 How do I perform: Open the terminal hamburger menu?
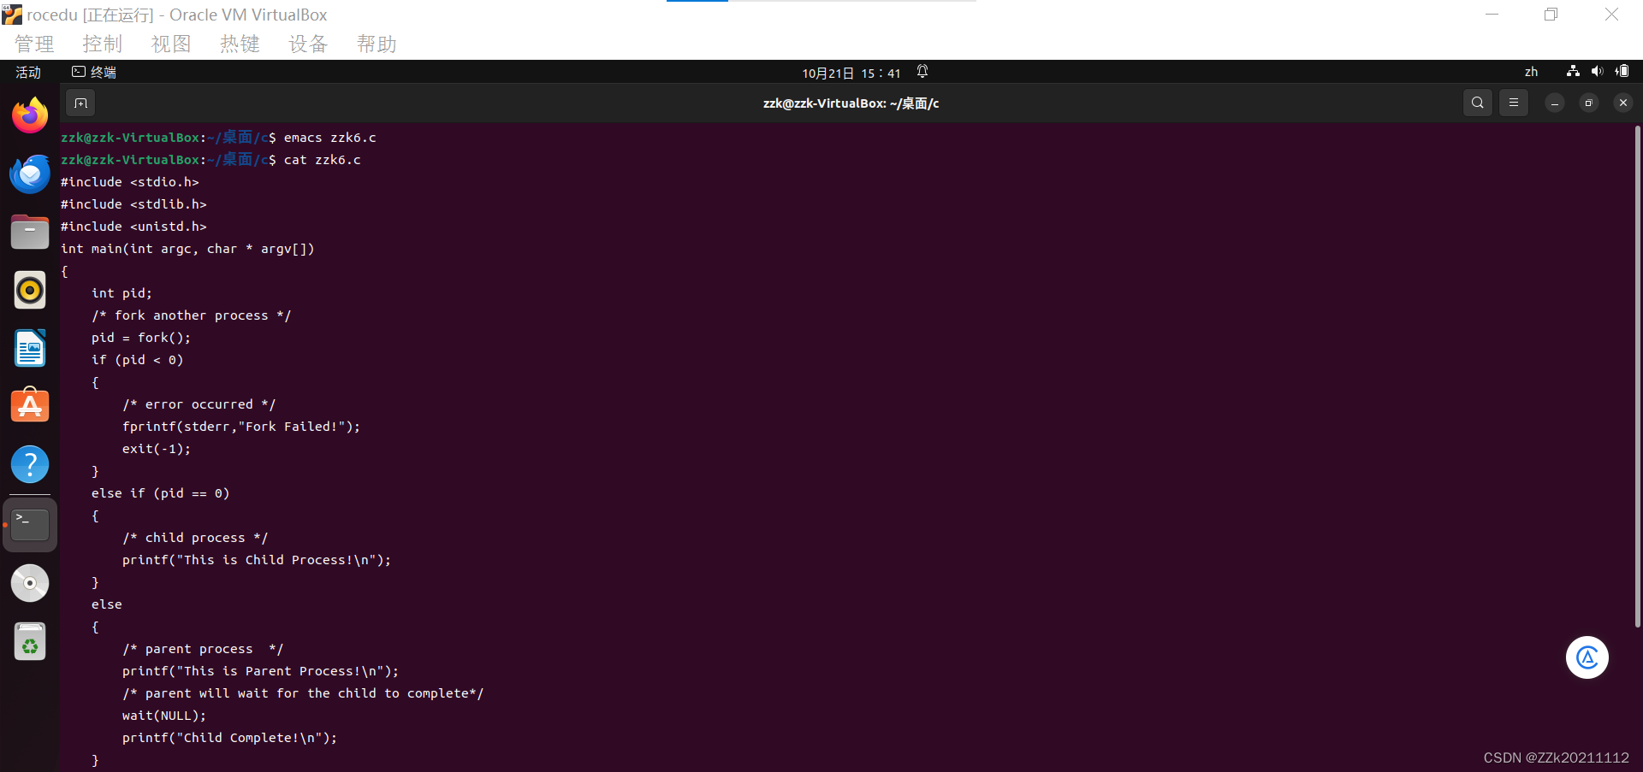pos(1514,103)
